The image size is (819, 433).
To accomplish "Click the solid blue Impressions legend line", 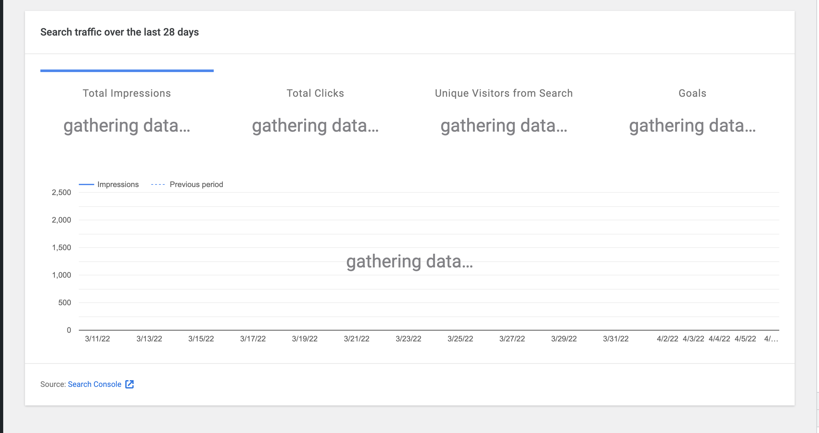I will tap(87, 184).
